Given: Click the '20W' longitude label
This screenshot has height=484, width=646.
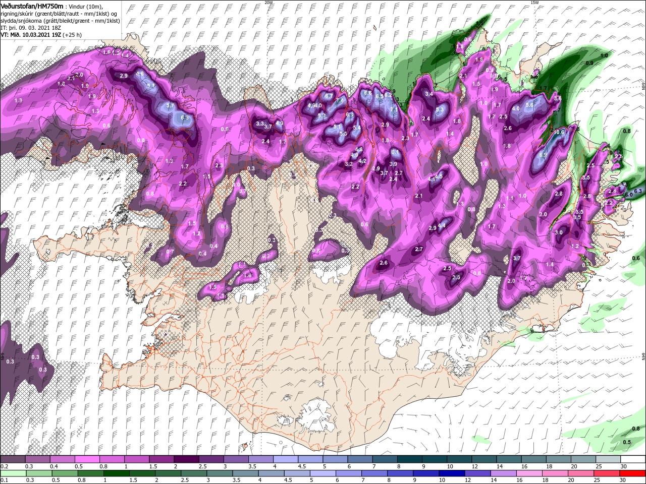Looking at the screenshot, I should point(268,3).
